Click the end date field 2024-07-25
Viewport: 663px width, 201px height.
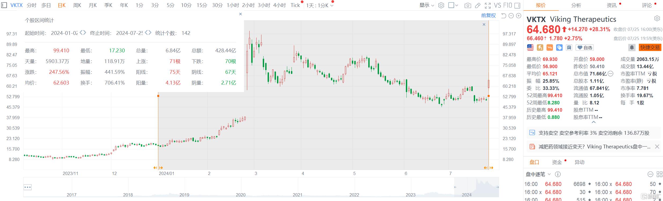tap(129, 33)
